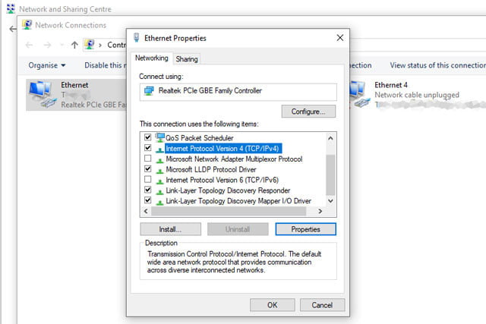The width and height of the screenshot is (486, 324).
Task: Click the IPv4 protocol item icon
Action: [159, 149]
